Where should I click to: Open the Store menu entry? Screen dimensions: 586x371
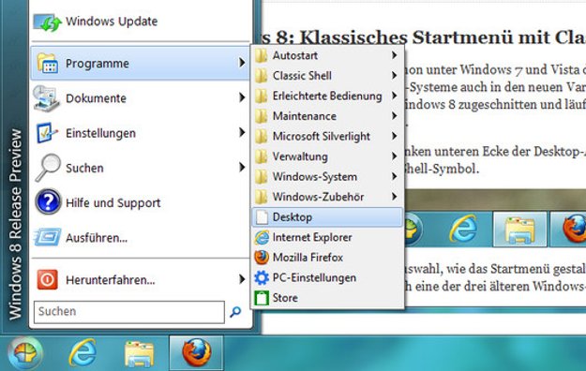(327, 298)
